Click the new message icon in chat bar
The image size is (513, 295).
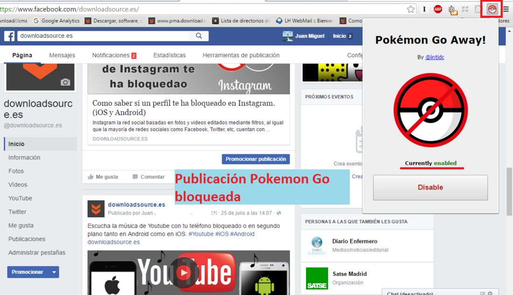coord(483,293)
